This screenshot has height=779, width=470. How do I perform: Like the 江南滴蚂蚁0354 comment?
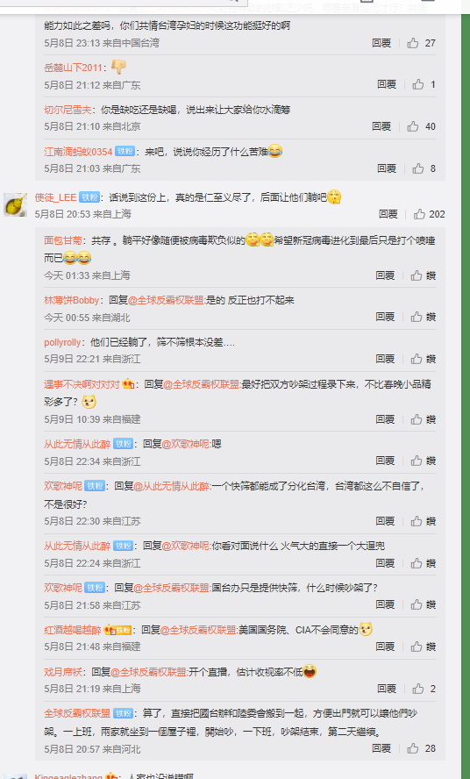coord(418,168)
